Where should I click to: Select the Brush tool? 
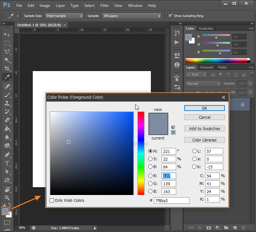pos(7,95)
